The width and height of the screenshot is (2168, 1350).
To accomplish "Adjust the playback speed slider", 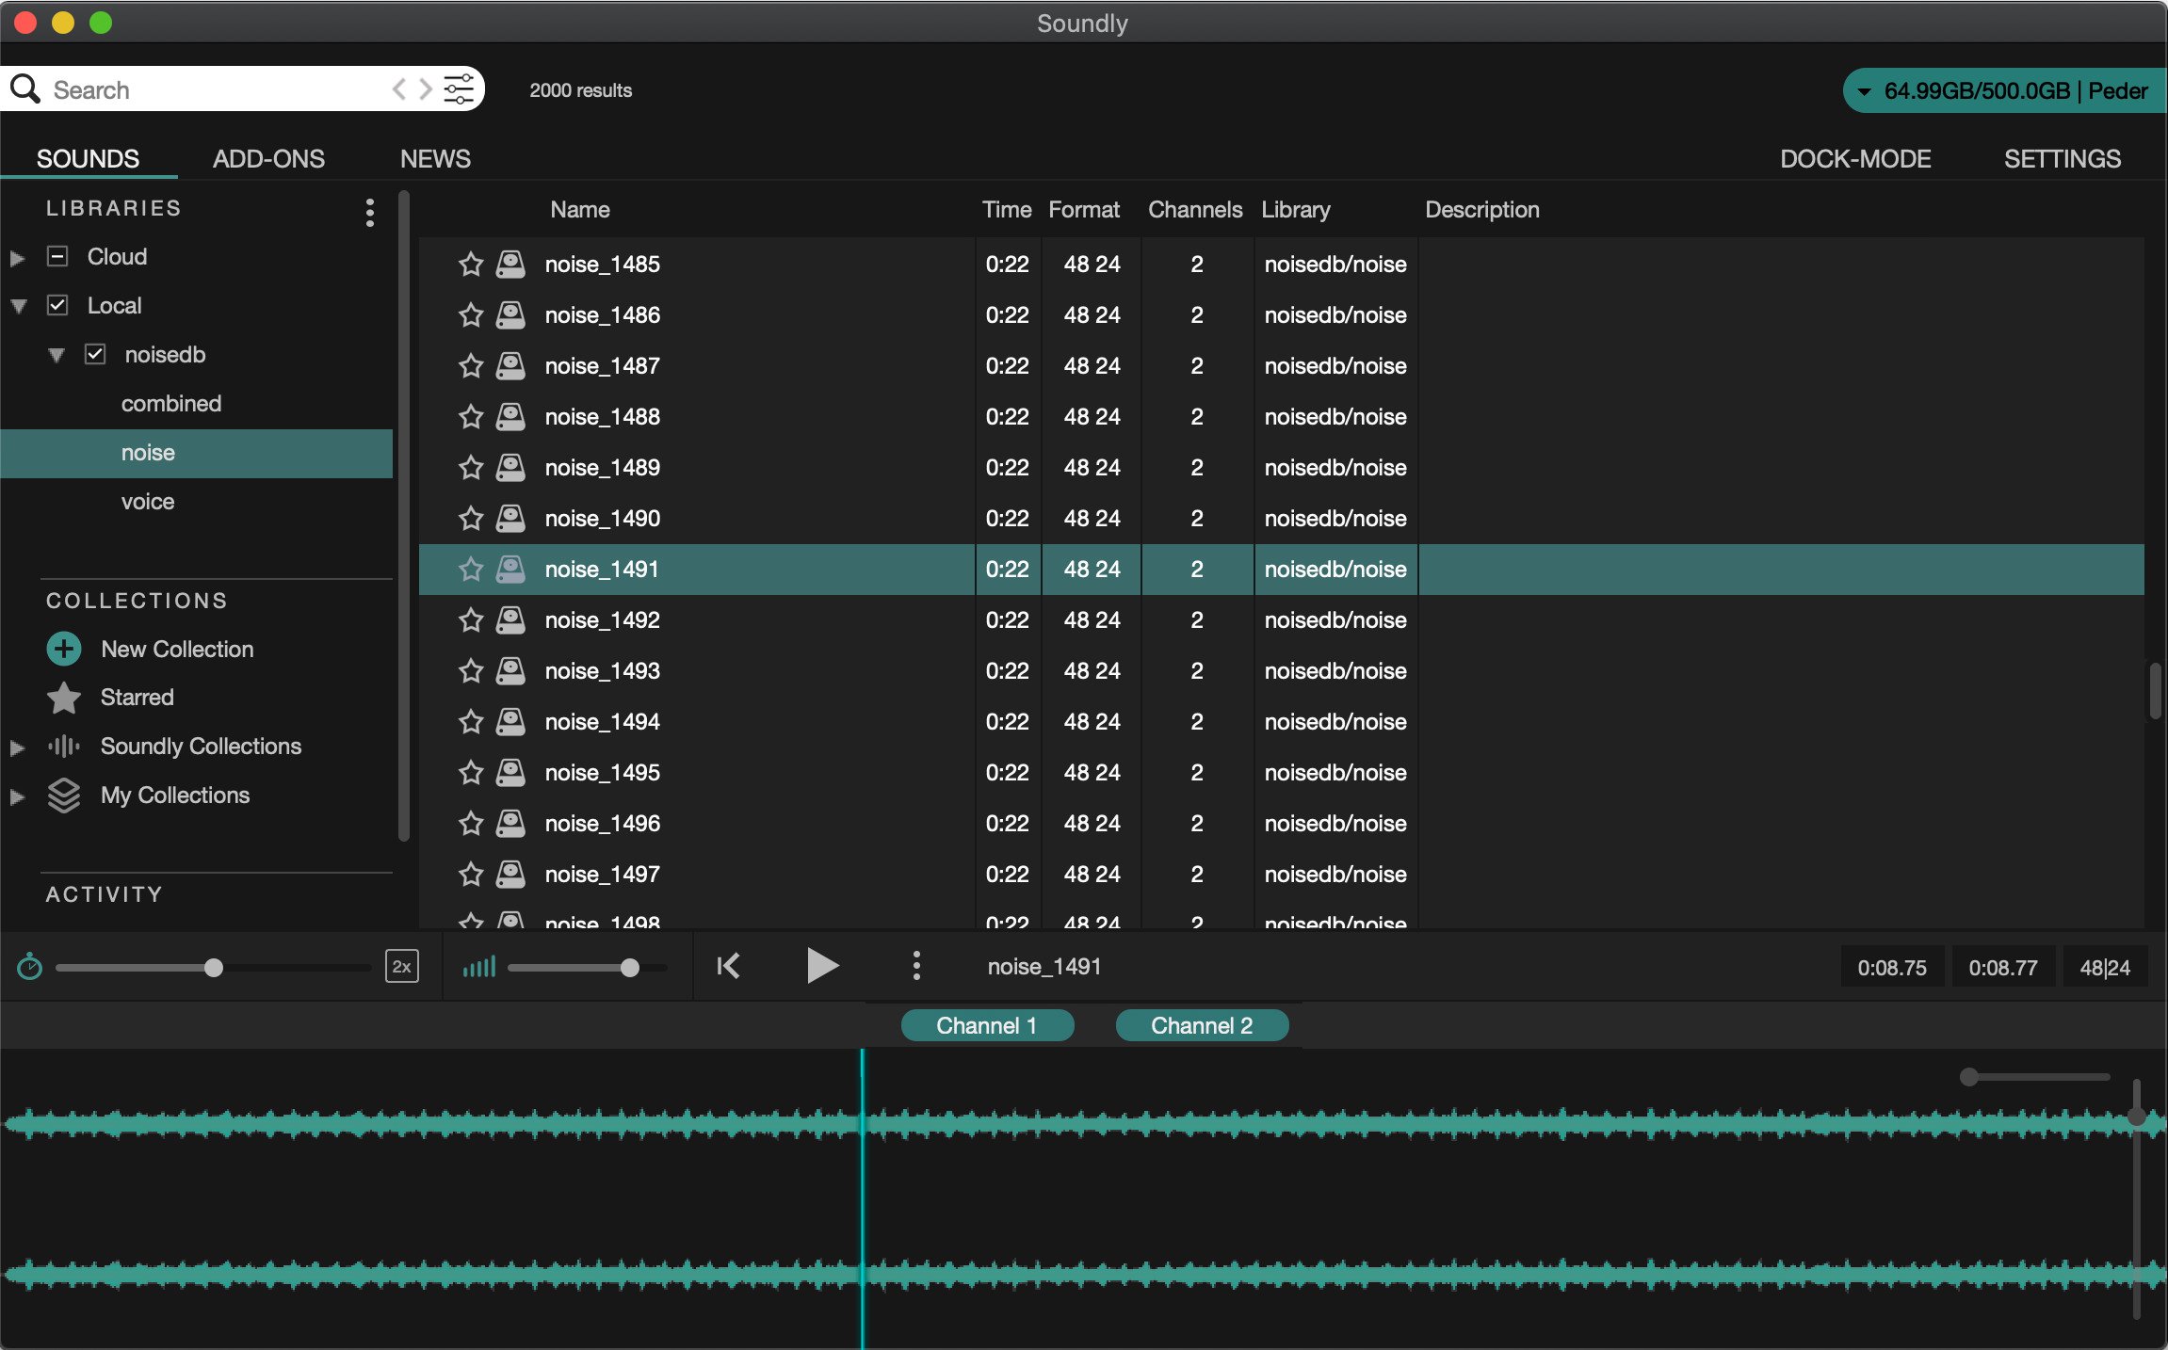I will pos(214,967).
